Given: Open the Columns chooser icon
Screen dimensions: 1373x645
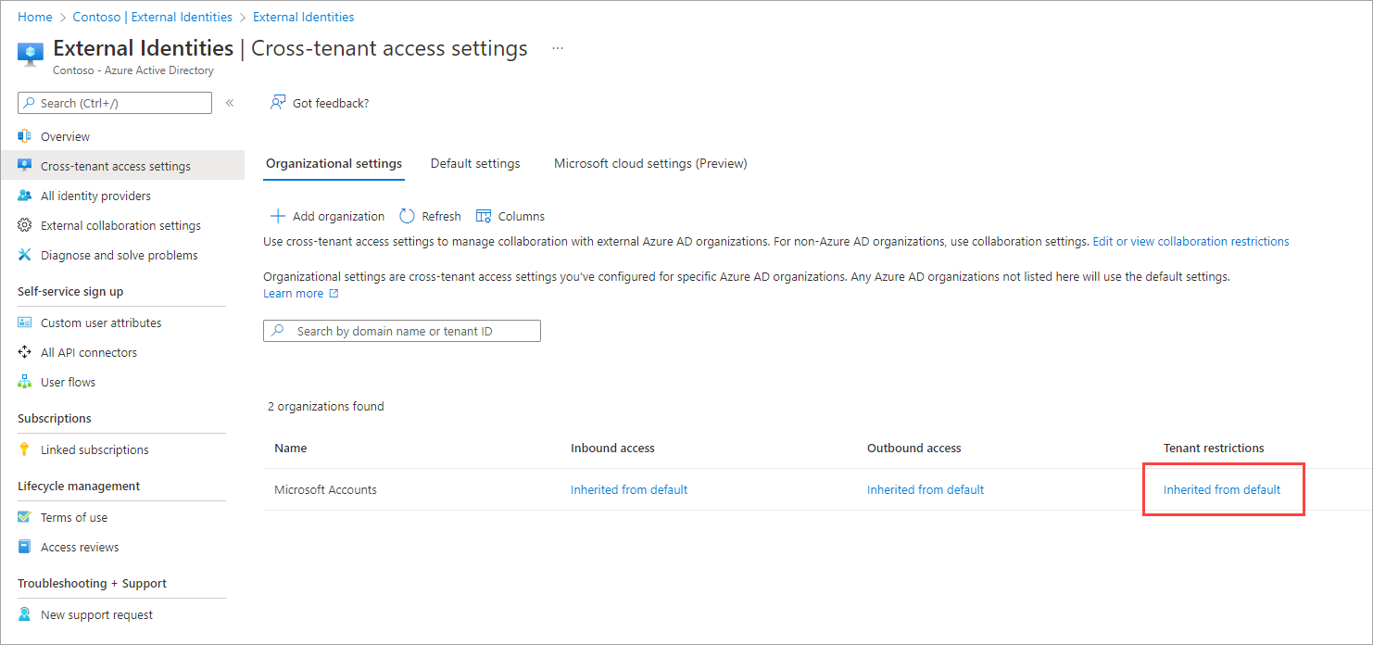Looking at the screenshot, I should tap(484, 216).
